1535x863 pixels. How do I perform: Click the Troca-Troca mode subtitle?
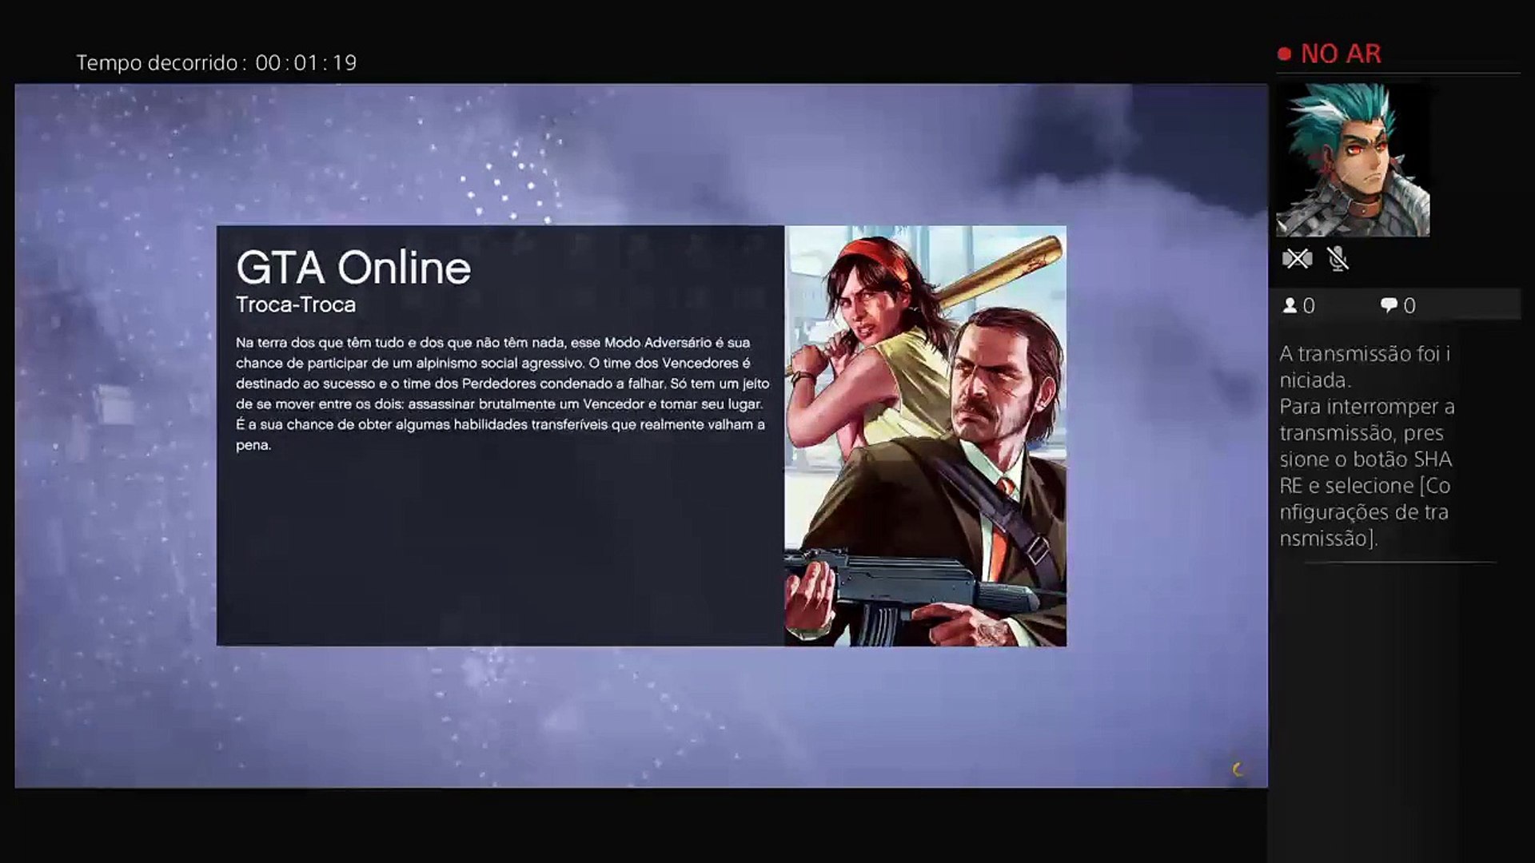296,304
